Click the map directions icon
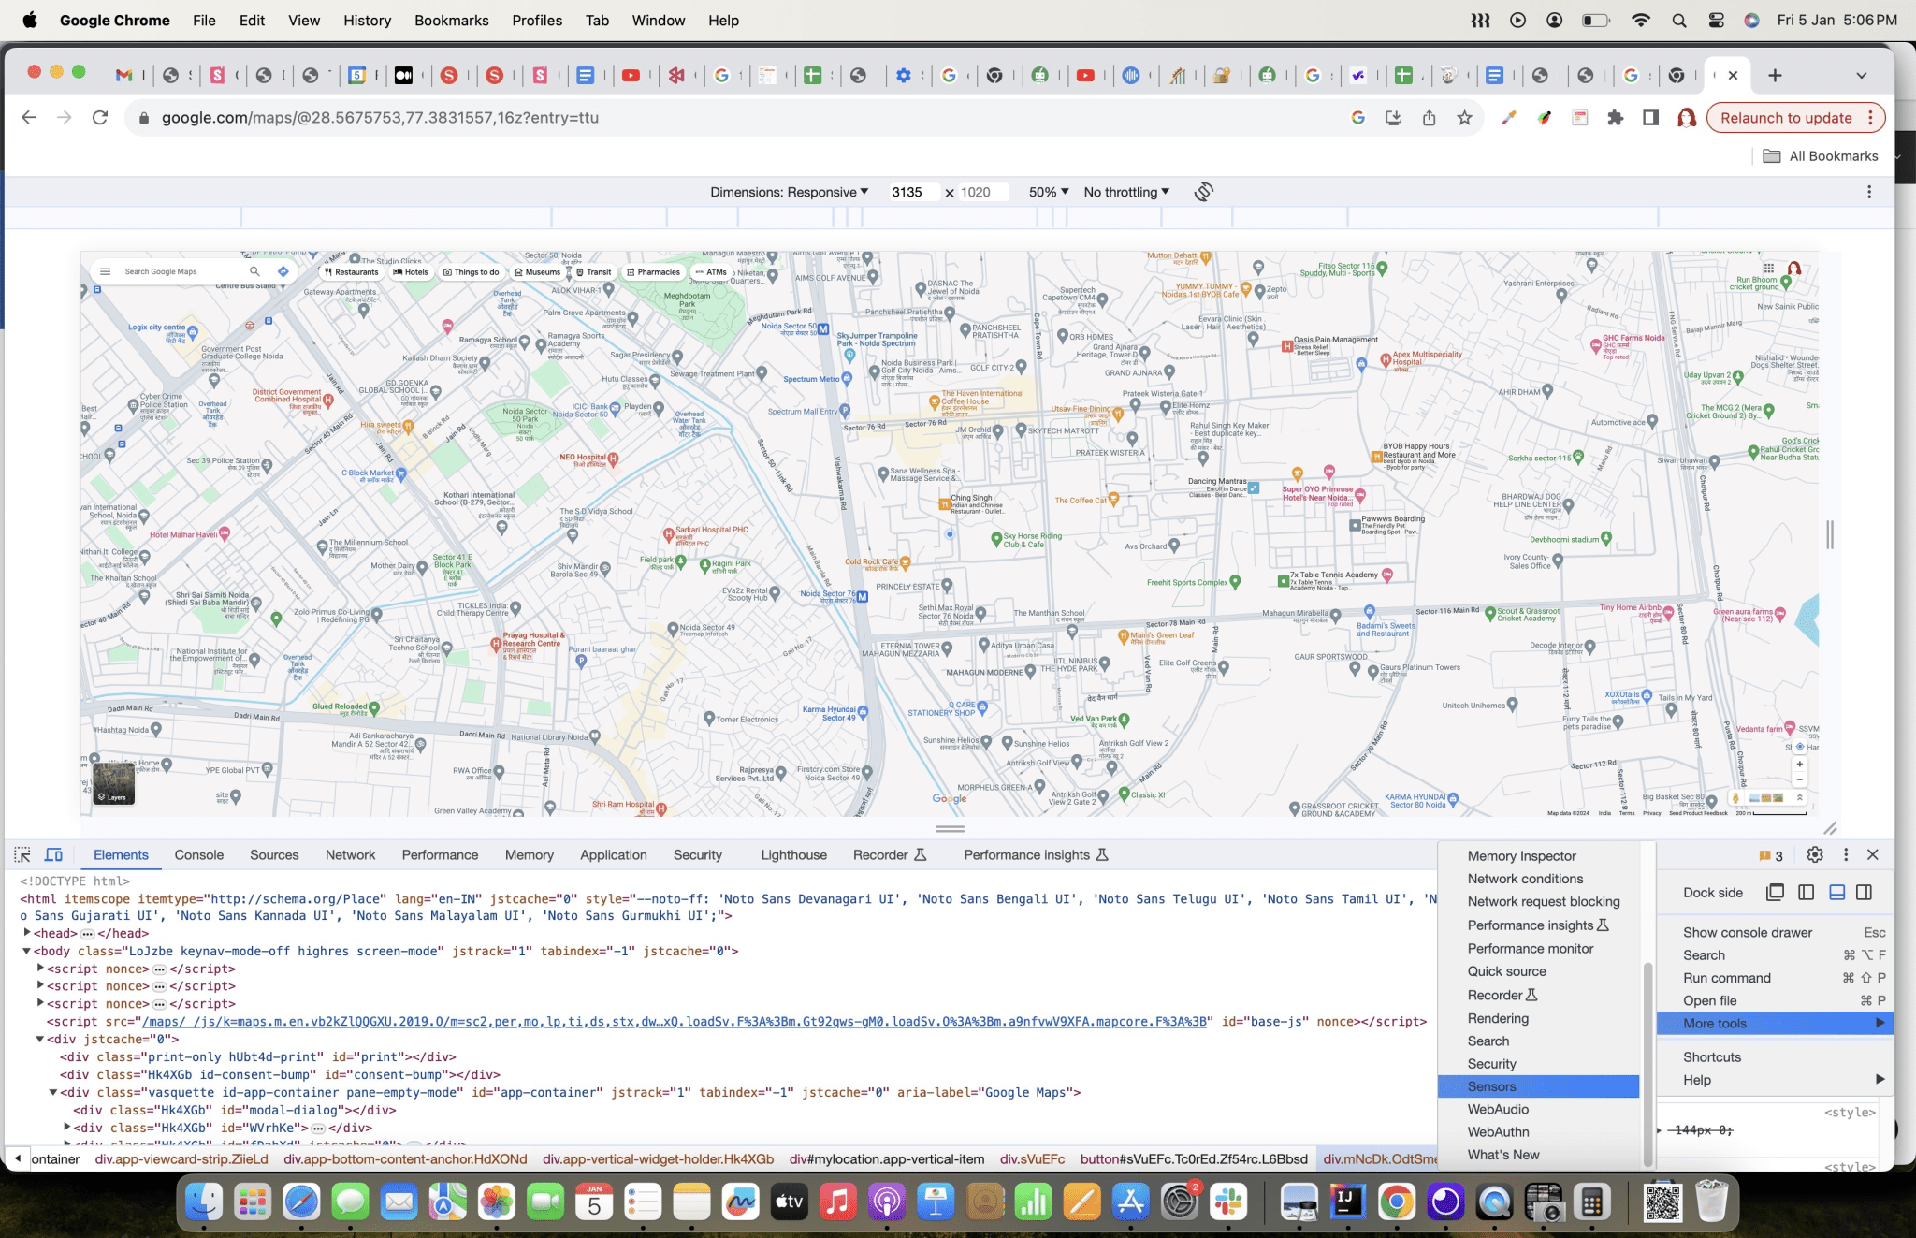 tap(283, 271)
